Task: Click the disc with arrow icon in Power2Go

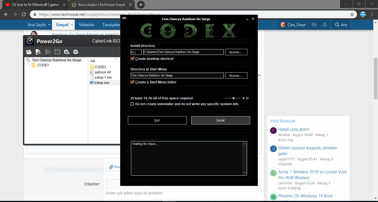Action: pos(76,52)
